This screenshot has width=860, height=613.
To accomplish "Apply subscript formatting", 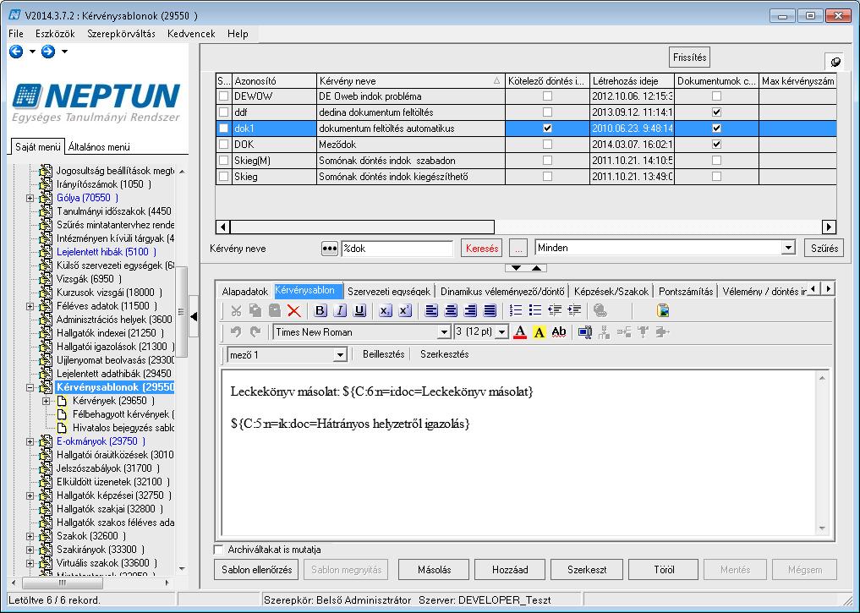I will (x=385, y=311).
